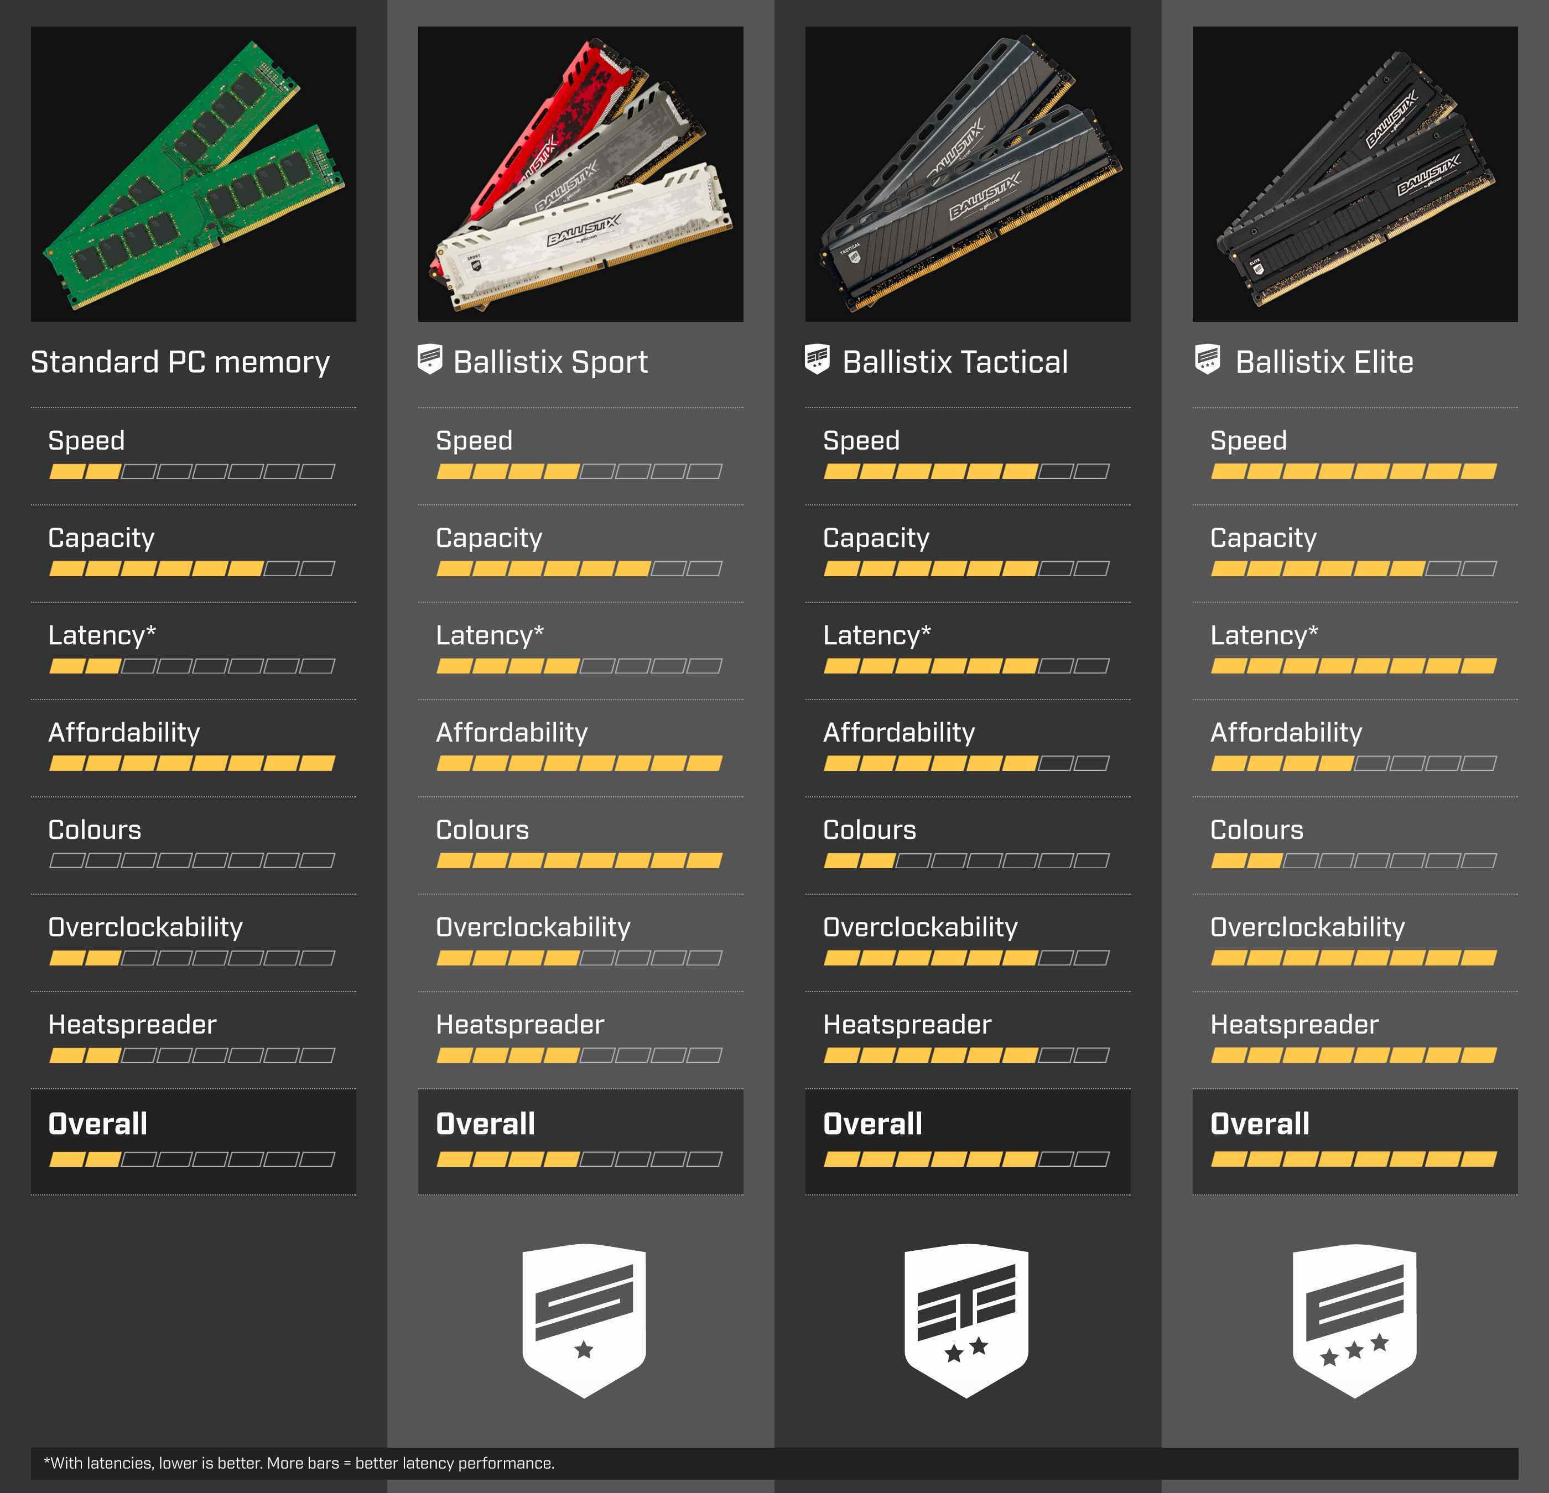Click the Capacity rating bar for Ballistix Sport
Screen dimensions: 1549x1493
(579, 569)
